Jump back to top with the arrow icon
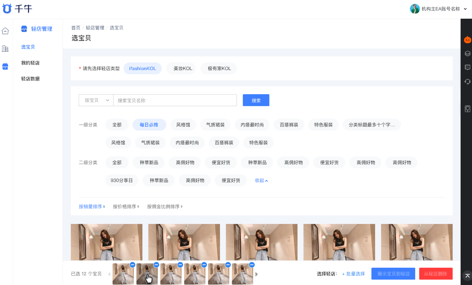Image resolution: width=472 pixels, height=285 pixels. pyautogui.click(x=468, y=276)
